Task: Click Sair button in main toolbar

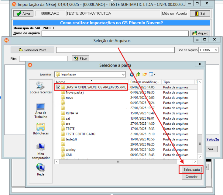Action: [x=200, y=13]
